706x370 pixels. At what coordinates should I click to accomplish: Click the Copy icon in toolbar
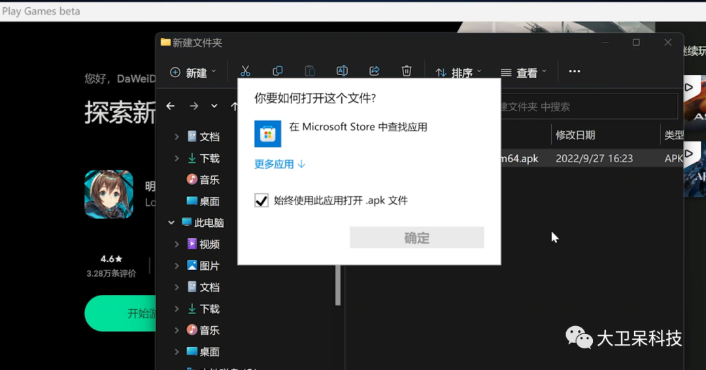(x=277, y=71)
